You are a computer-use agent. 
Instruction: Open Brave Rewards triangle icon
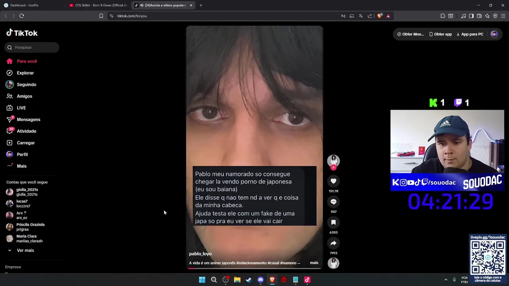coord(388,16)
